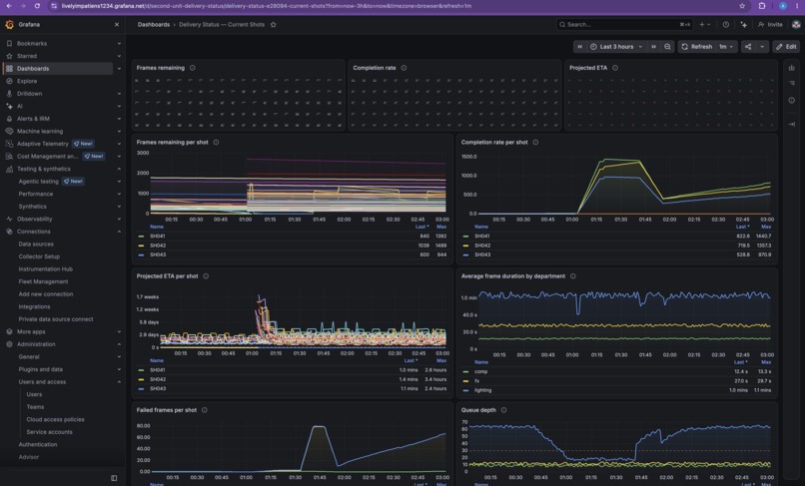Image resolution: width=805 pixels, height=486 pixels.
Task: Open the outline icon in the right sidebar
Action: (x=792, y=83)
